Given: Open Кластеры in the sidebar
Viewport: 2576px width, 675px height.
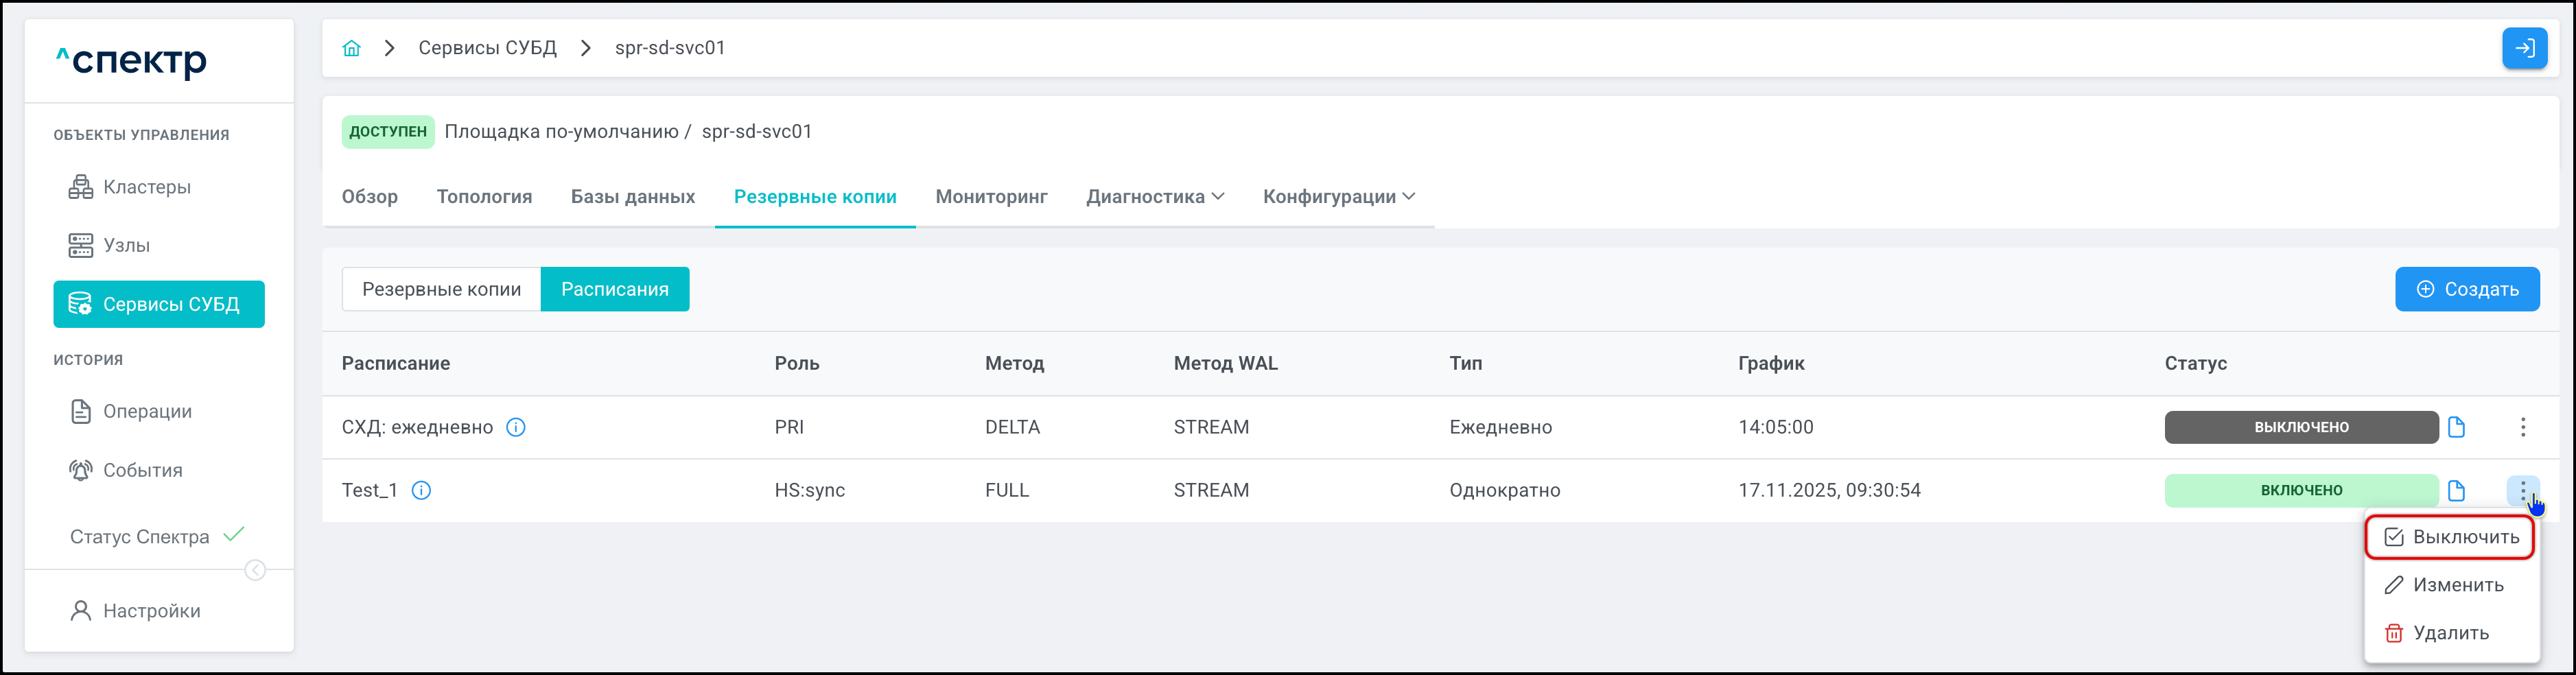Looking at the screenshot, I should point(146,187).
